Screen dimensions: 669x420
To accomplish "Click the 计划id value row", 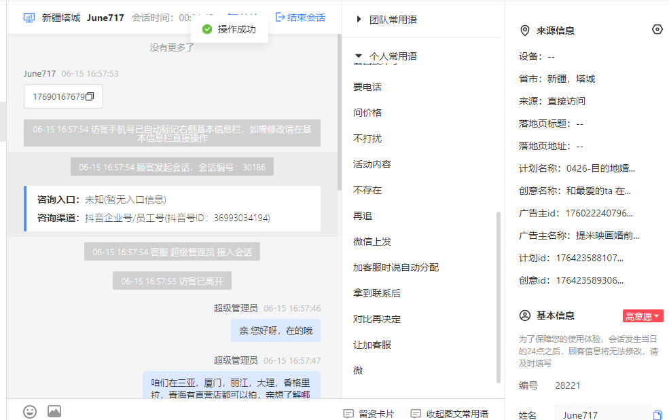I will pyautogui.click(x=571, y=258).
